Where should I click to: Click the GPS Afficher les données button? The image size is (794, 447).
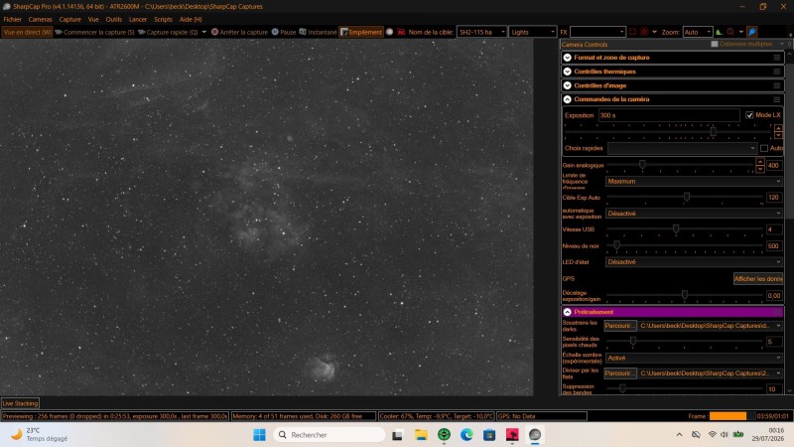(x=758, y=279)
